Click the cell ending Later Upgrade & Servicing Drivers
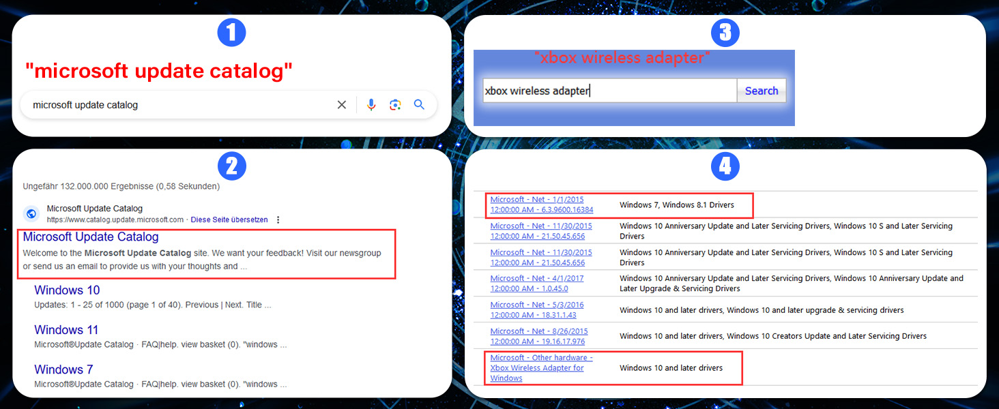 tap(792, 284)
